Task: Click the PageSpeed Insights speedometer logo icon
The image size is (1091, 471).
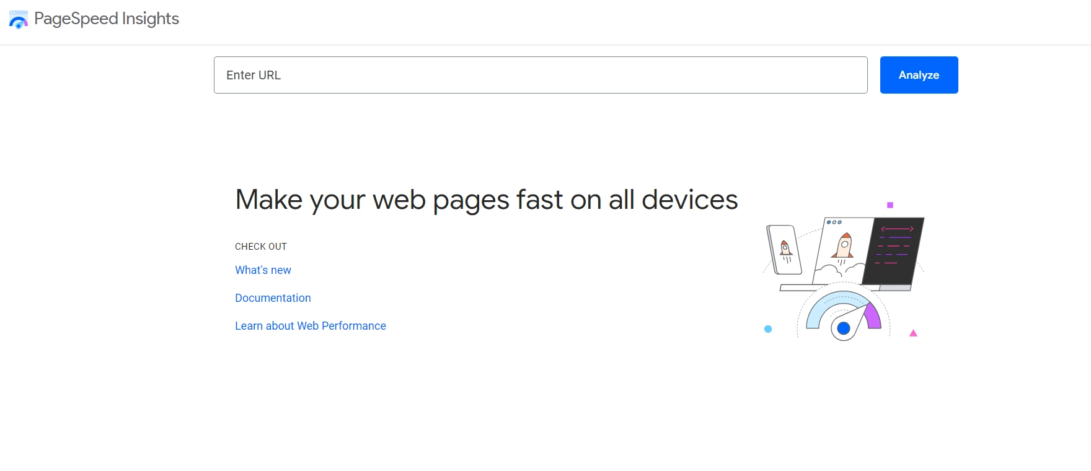Action: [x=19, y=20]
